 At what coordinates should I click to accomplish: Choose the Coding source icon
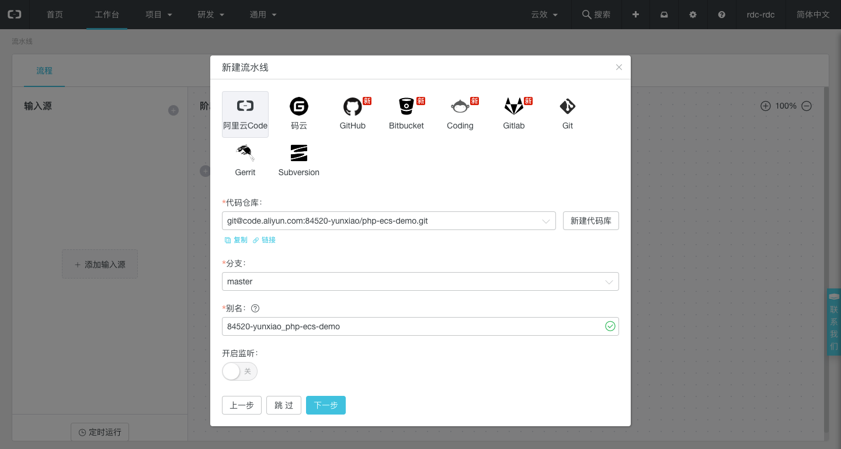460,114
